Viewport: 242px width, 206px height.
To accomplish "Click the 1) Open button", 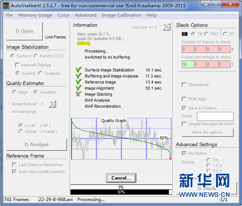I will (x=24, y=31).
